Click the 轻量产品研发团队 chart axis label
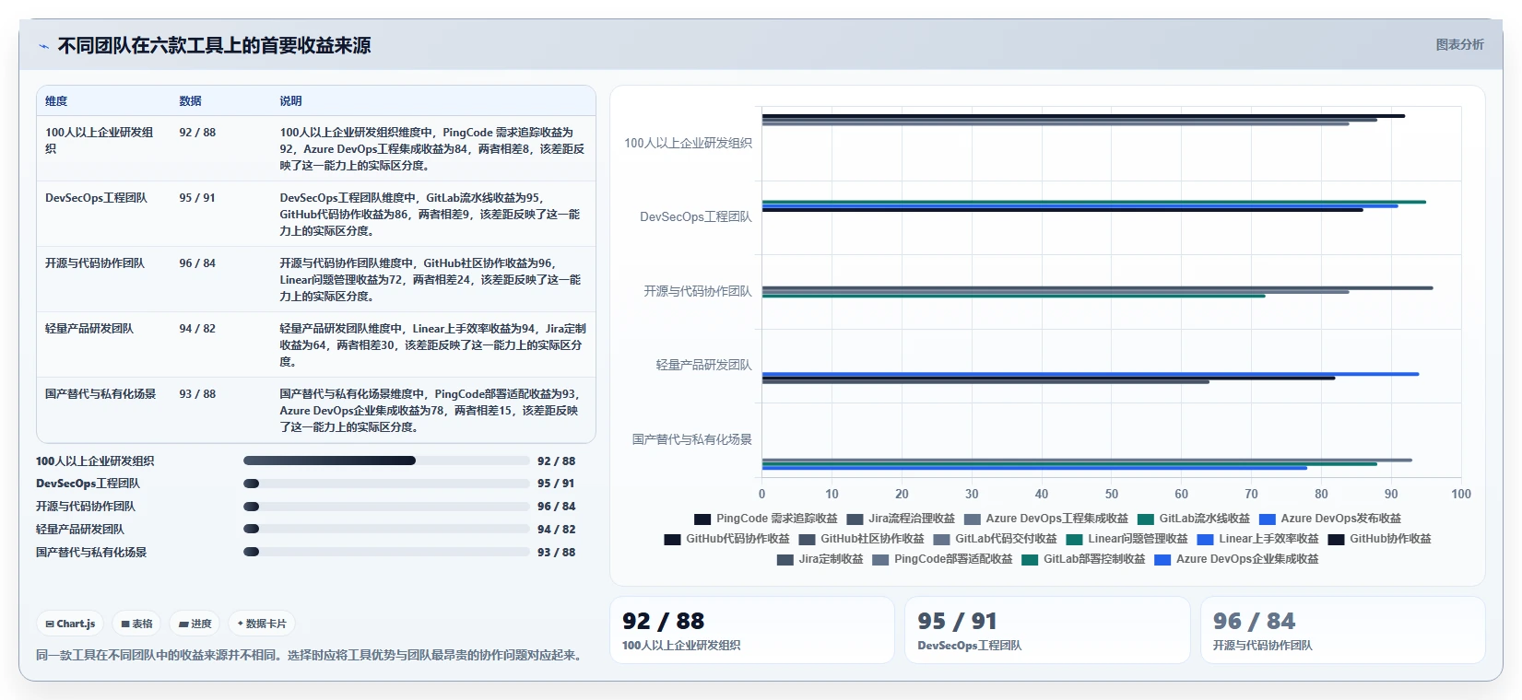Viewport: 1522px width, 700px height. [703, 366]
